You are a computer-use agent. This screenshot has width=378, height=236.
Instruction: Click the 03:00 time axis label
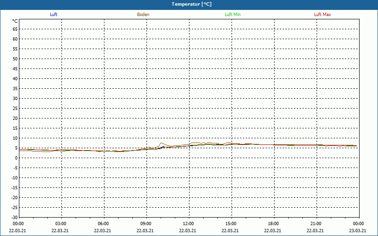tap(61, 224)
